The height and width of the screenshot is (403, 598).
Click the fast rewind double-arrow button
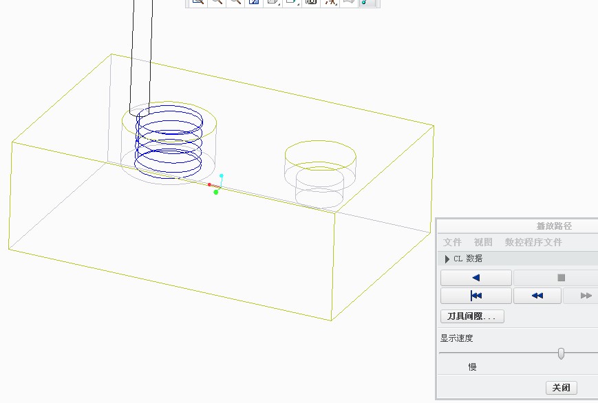(537, 296)
